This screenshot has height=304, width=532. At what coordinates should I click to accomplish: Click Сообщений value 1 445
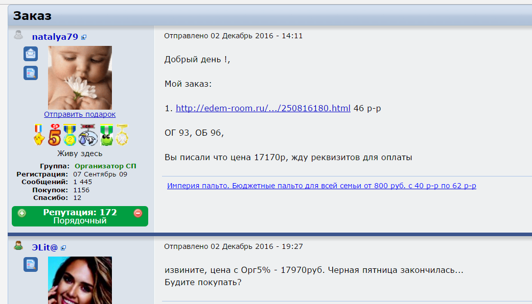(82, 182)
